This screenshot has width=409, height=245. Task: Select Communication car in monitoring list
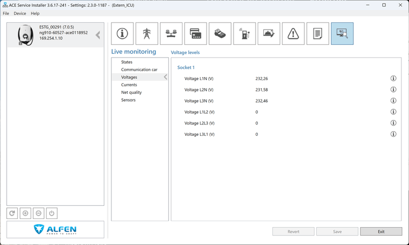coord(139,69)
